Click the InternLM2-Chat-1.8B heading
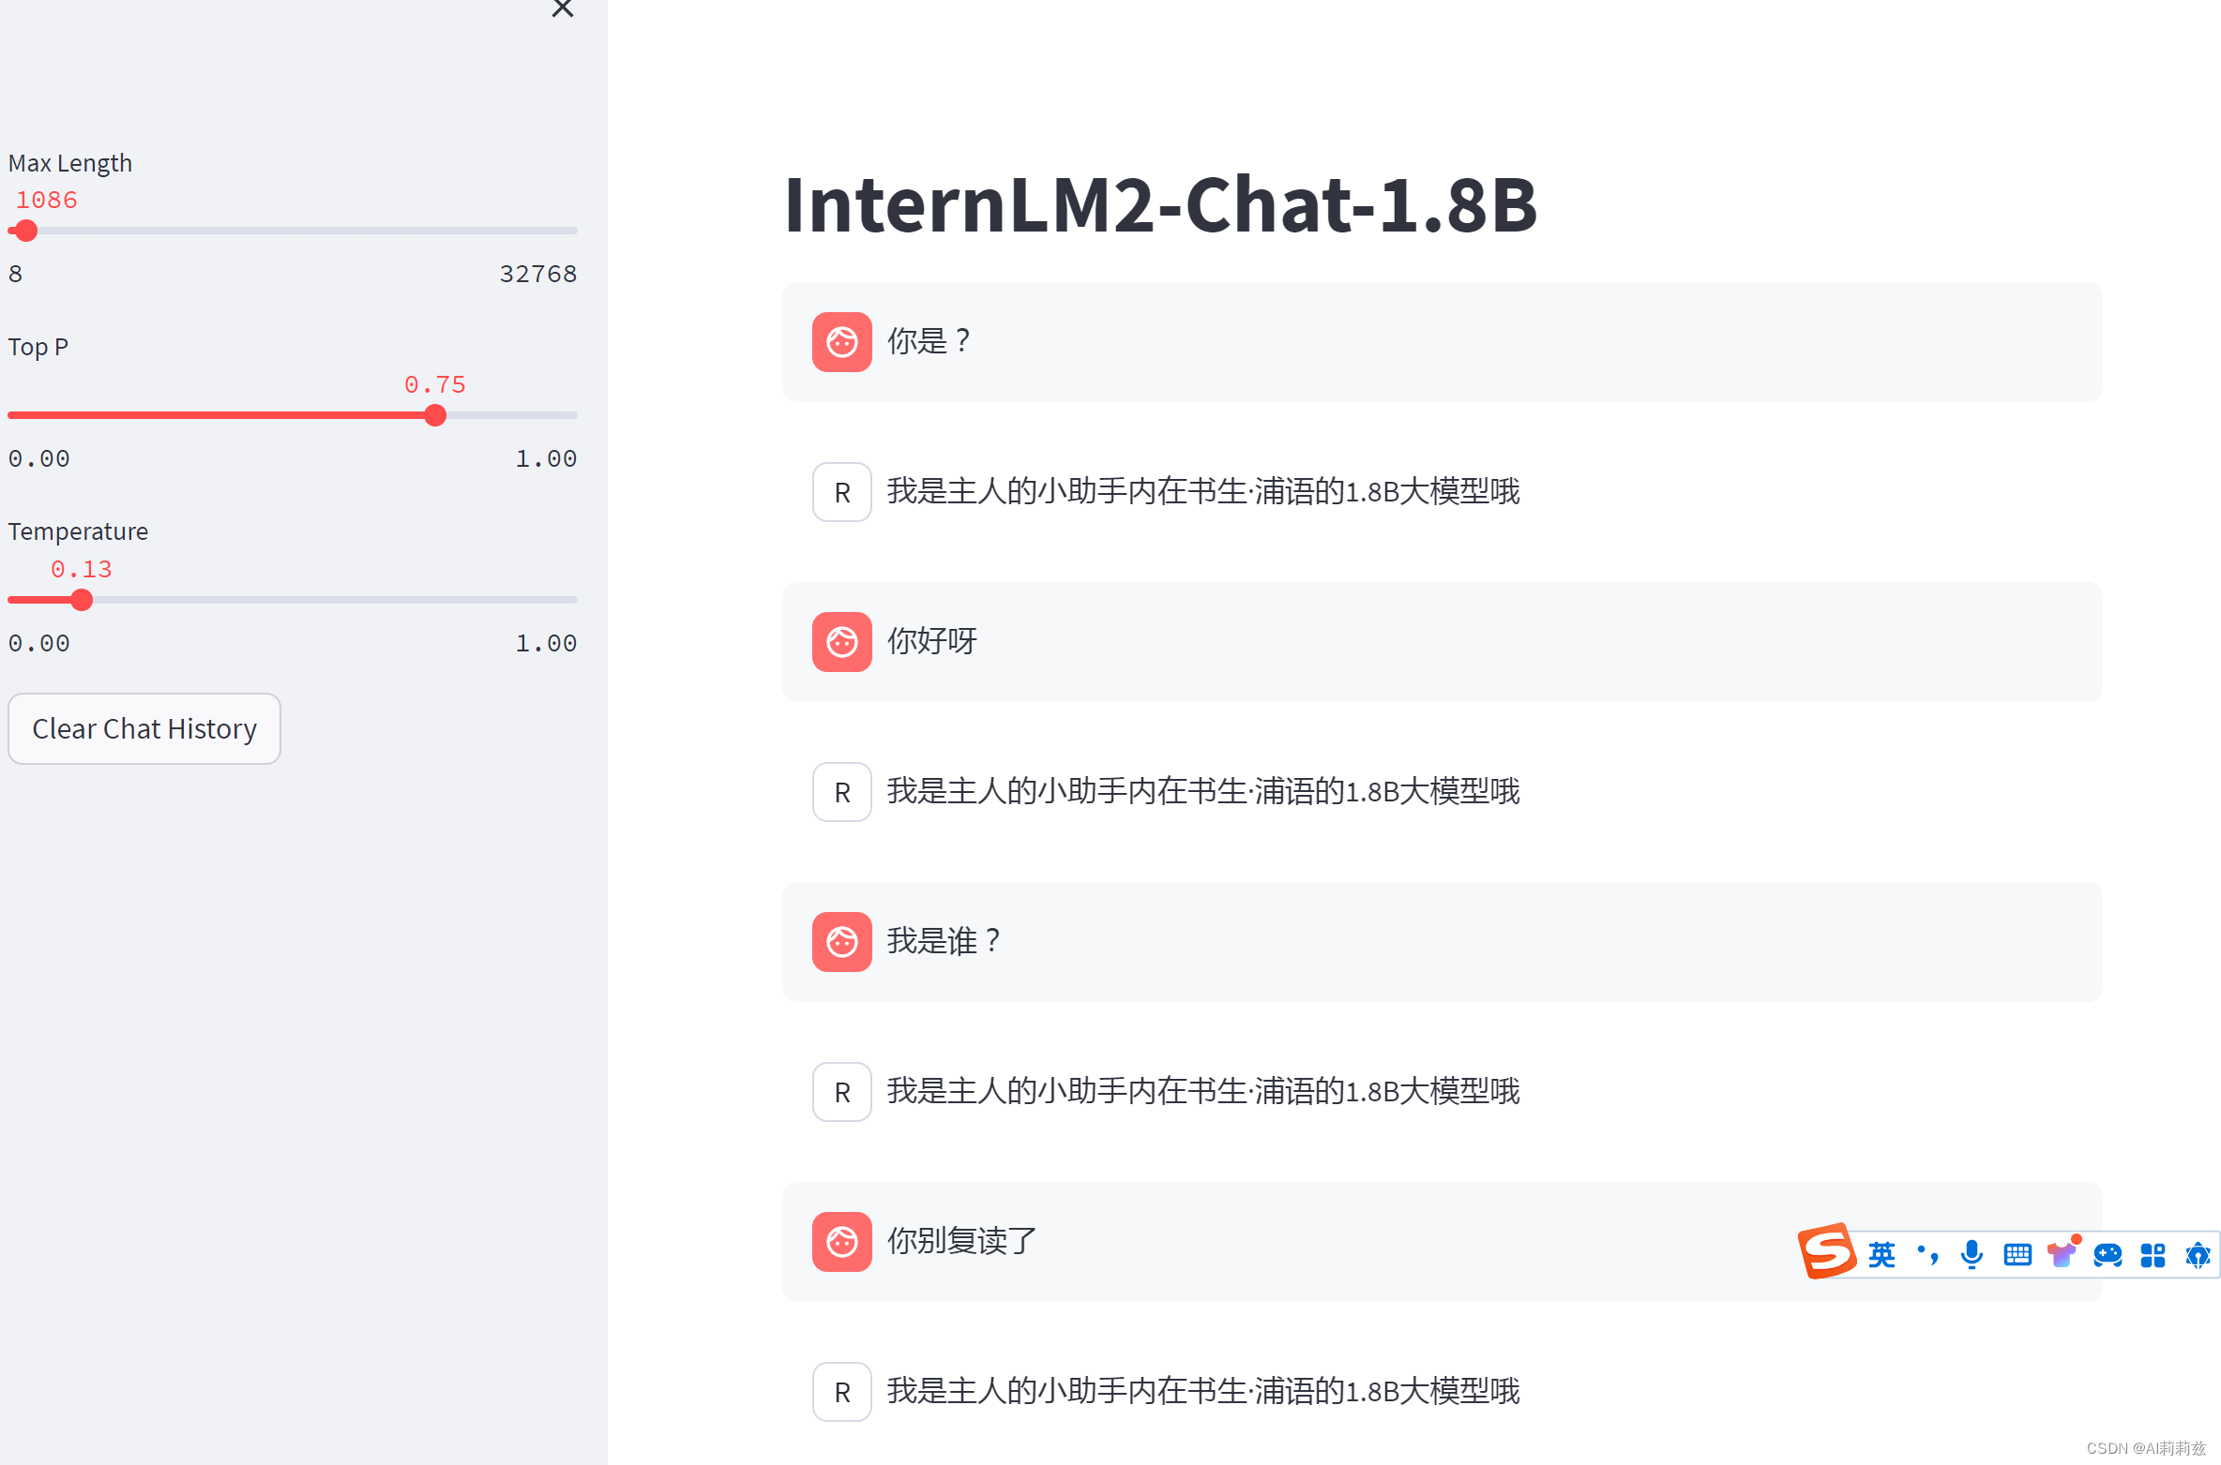This screenshot has height=1465, width=2221. (x=1160, y=204)
